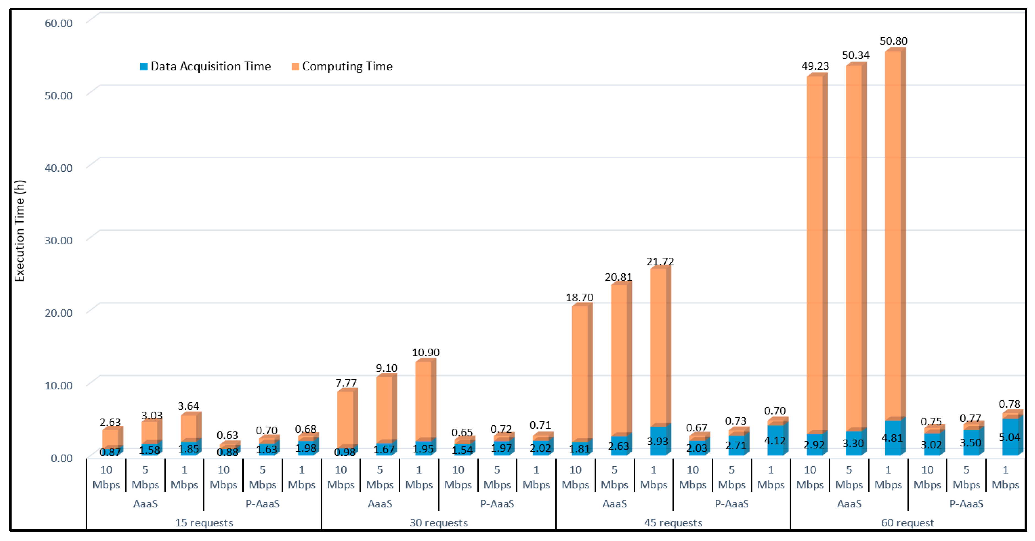This screenshot has height=541, width=1035.
Task: Select the 15 requests category label
Action: (x=204, y=523)
